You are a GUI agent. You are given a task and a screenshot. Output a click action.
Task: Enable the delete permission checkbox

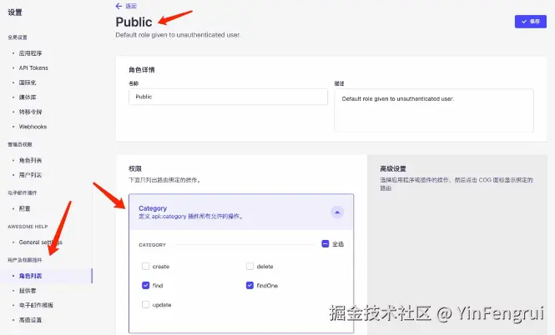tap(250, 266)
